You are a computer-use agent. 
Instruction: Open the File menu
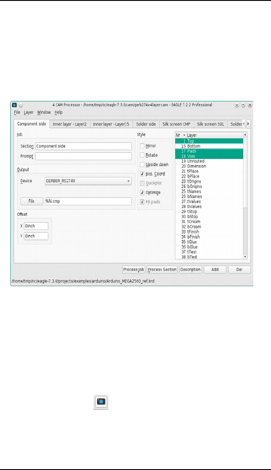(x=17, y=112)
